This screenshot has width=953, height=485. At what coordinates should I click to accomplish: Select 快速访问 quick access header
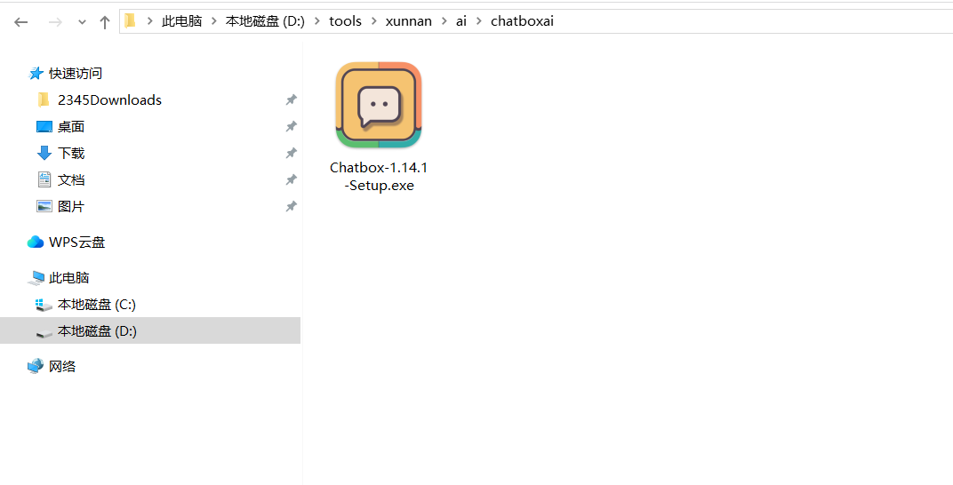click(x=75, y=74)
